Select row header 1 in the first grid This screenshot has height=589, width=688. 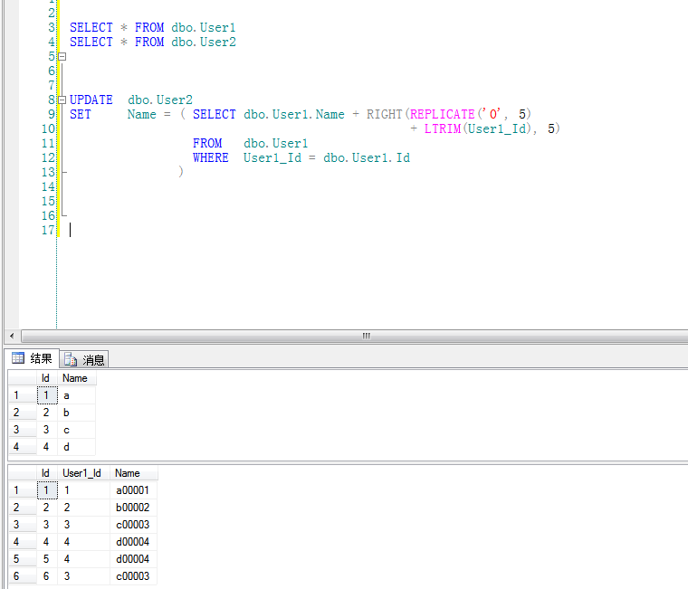click(23, 395)
